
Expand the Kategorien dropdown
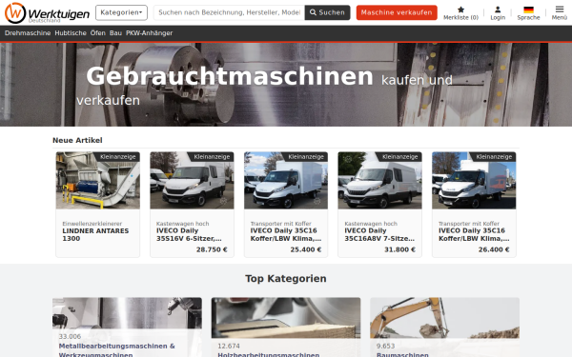click(121, 12)
